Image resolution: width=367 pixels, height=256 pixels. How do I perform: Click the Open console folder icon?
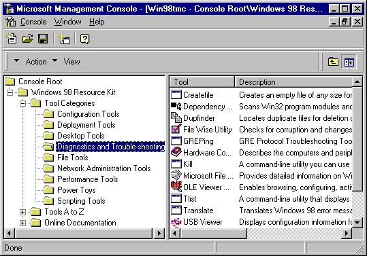pyautogui.click(x=27, y=39)
